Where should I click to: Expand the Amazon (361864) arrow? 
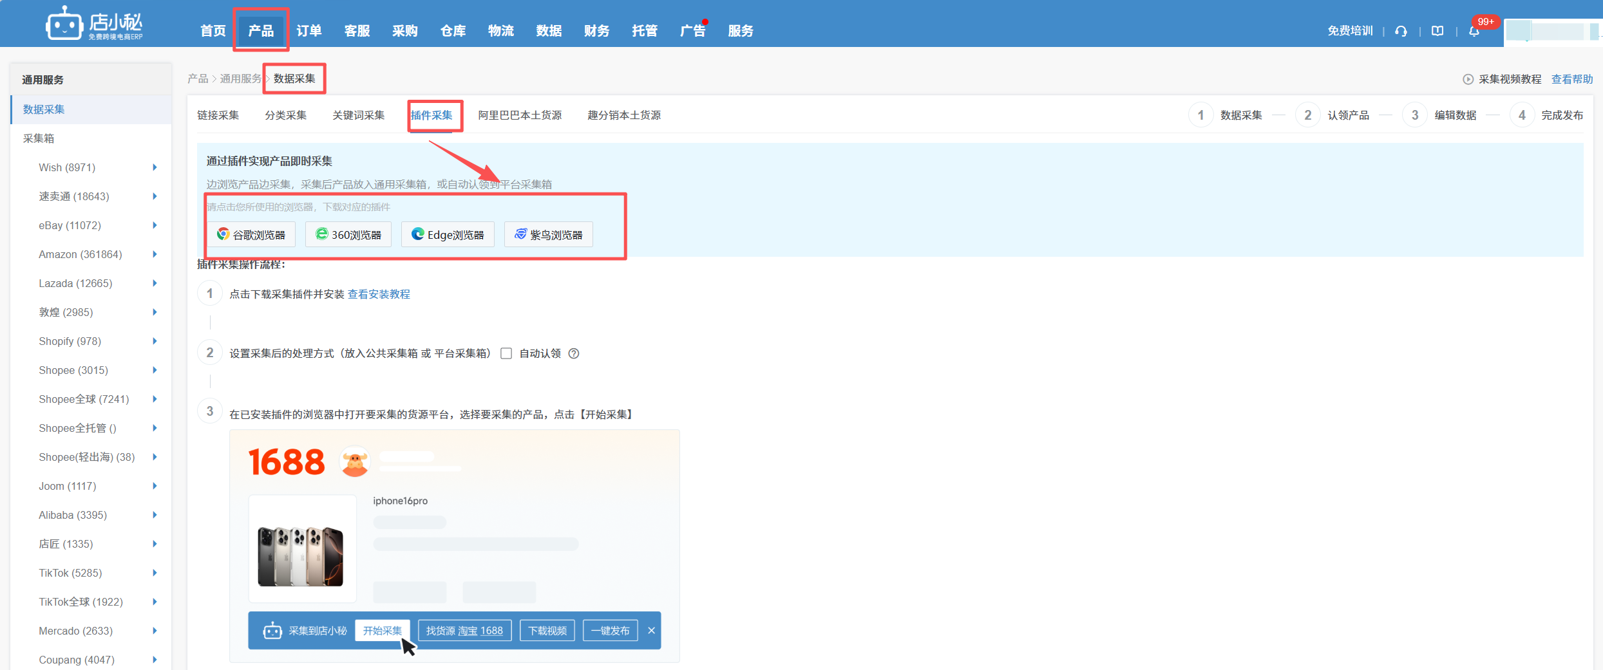(x=155, y=254)
